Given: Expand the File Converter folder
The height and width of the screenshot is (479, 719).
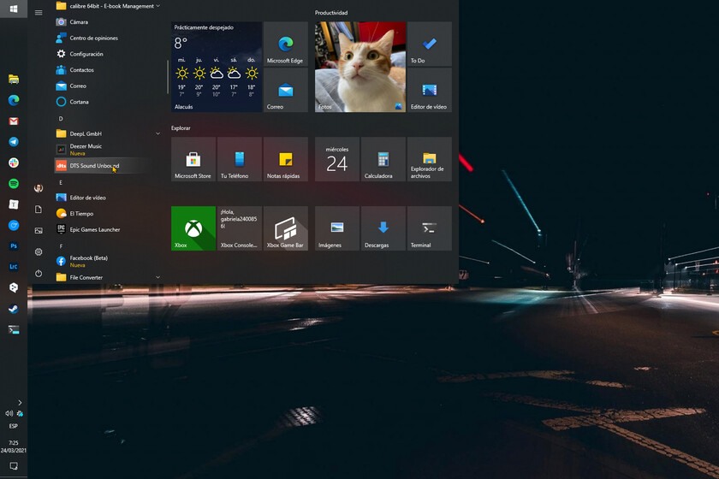Looking at the screenshot, I should click(x=108, y=277).
